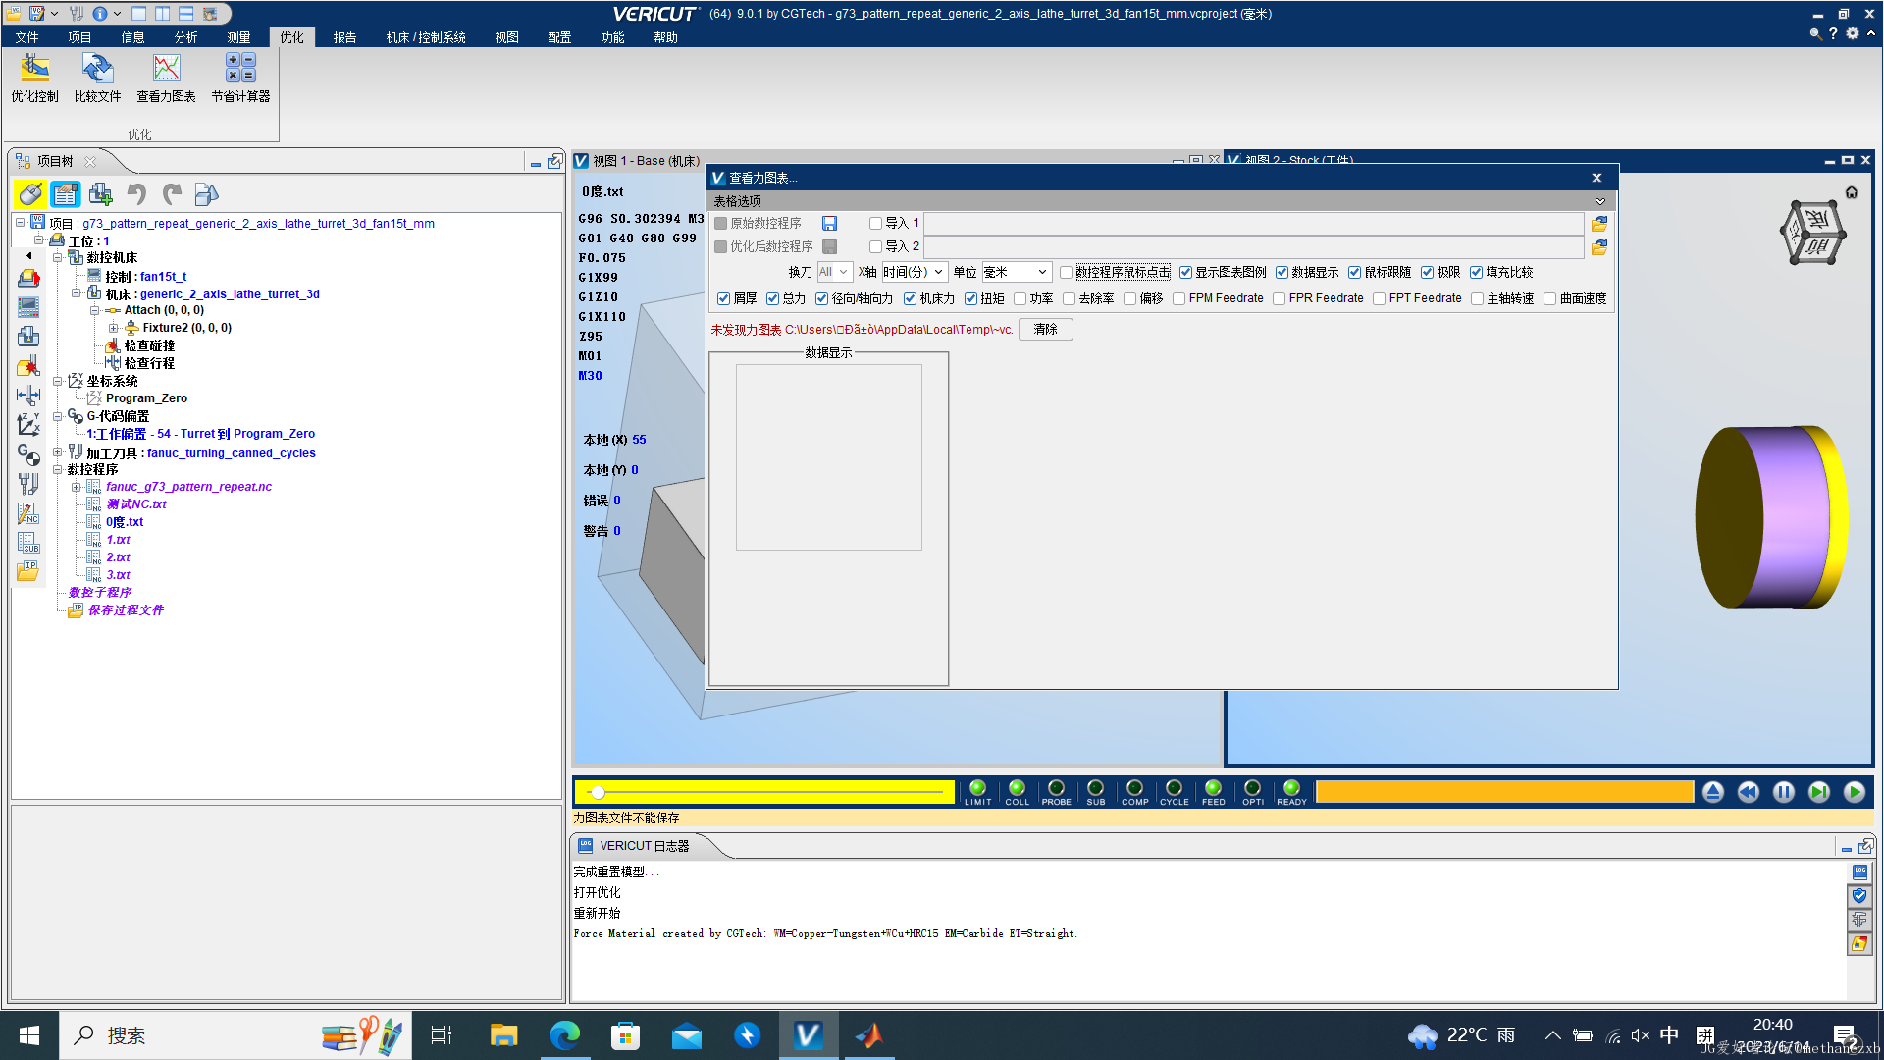Click the LIMIT status light

click(977, 788)
